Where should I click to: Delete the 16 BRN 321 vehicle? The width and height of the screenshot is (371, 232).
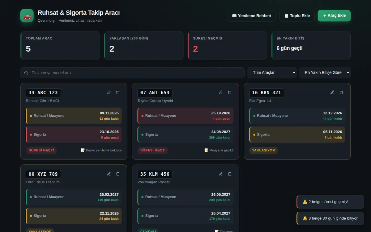click(x=341, y=92)
